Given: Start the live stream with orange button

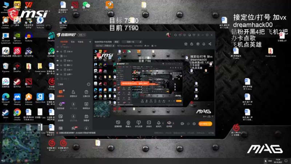Looking at the screenshot, I should point(205,124).
